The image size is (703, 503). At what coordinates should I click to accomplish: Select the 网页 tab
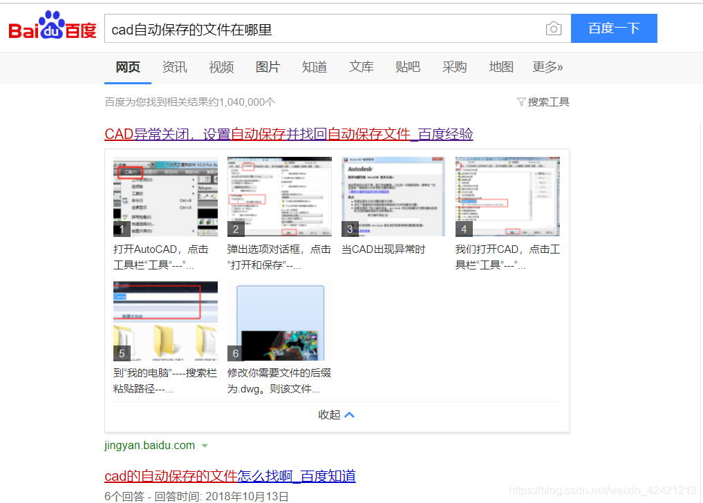(x=128, y=67)
